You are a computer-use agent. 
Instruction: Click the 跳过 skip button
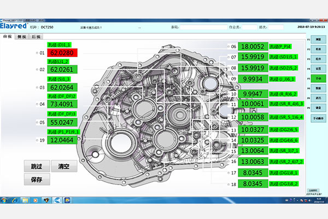pyautogui.click(x=37, y=166)
